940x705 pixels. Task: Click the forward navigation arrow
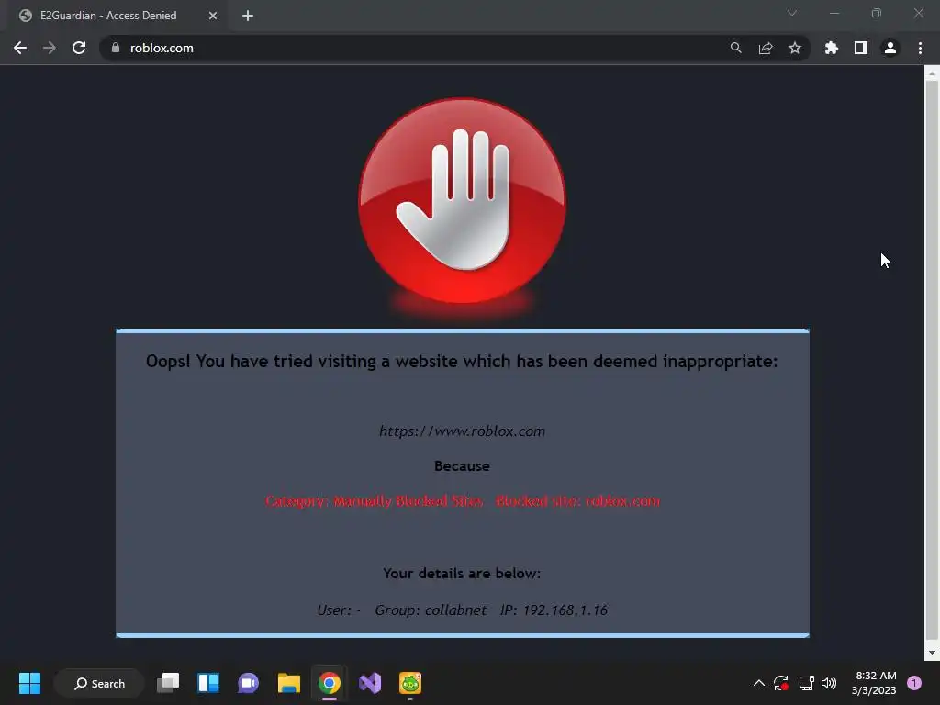(50, 48)
